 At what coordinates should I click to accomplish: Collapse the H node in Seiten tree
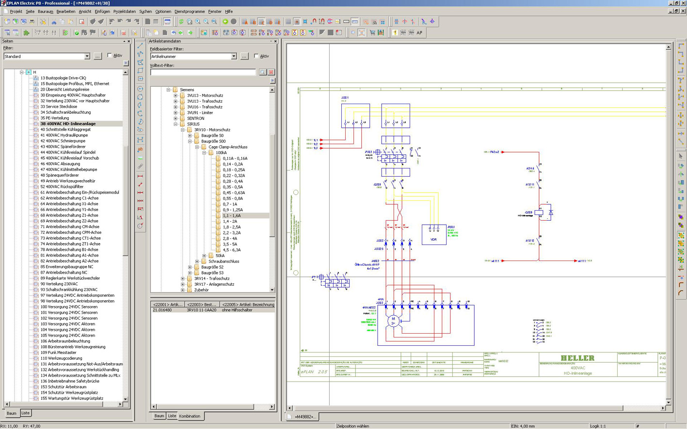[x=21, y=72]
